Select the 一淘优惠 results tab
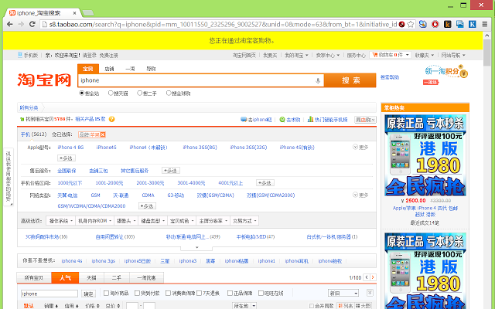Viewport: 495px width, 309px height. [x=146, y=278]
